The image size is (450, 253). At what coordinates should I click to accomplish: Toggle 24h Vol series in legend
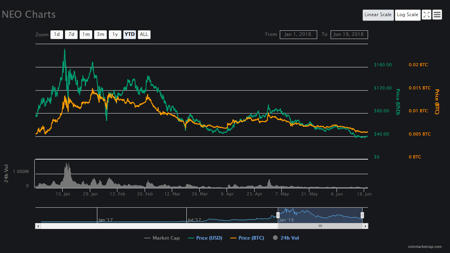286,238
